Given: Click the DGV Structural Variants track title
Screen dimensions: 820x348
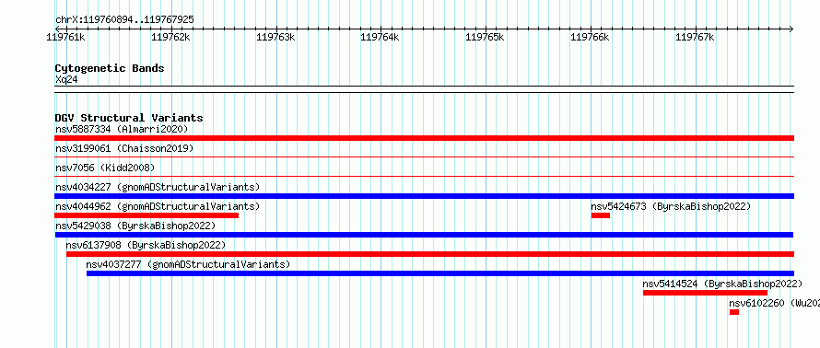Looking at the screenshot, I should (x=129, y=118).
